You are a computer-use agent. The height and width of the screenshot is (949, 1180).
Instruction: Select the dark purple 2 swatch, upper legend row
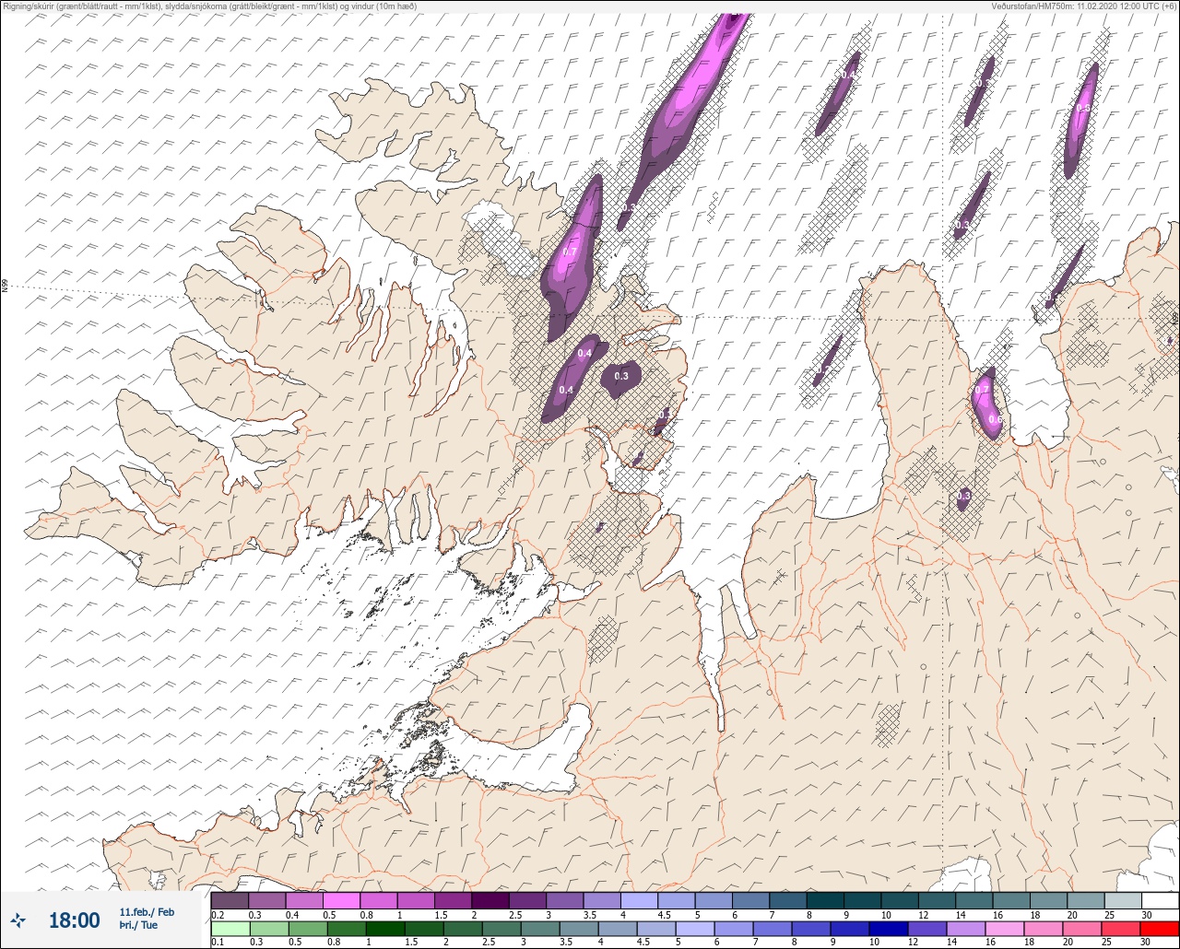tap(490, 900)
